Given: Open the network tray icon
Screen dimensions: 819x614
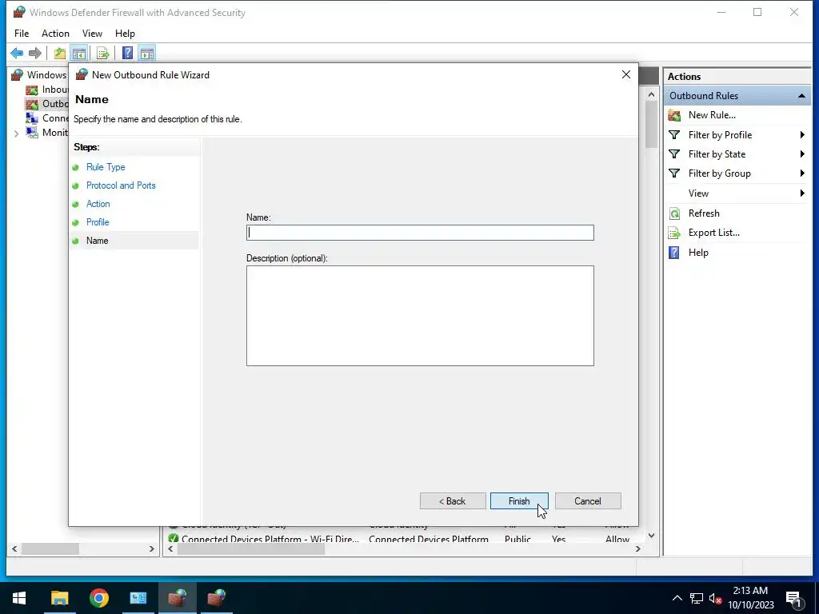Looking at the screenshot, I should coord(697,598).
